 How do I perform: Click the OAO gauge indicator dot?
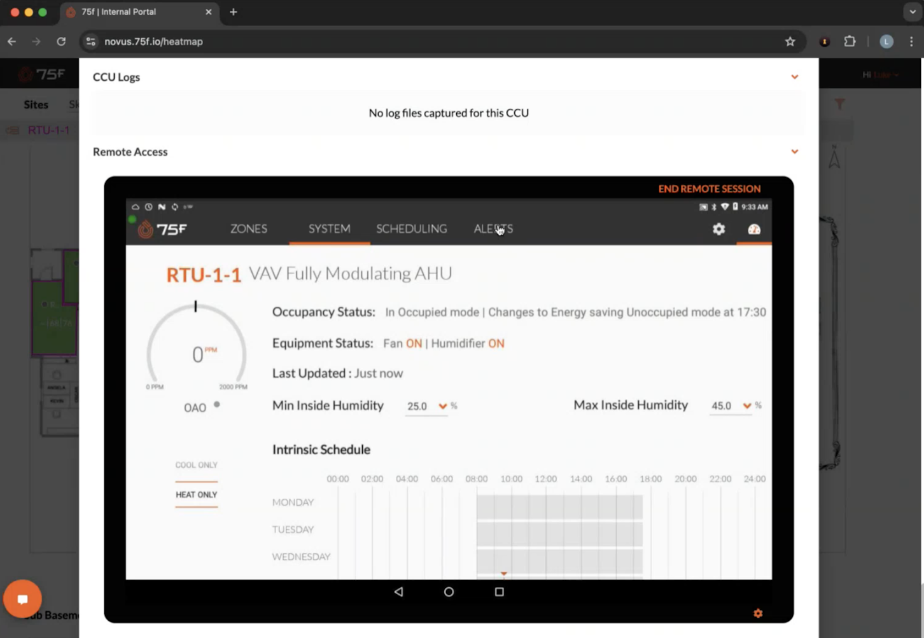click(x=217, y=405)
